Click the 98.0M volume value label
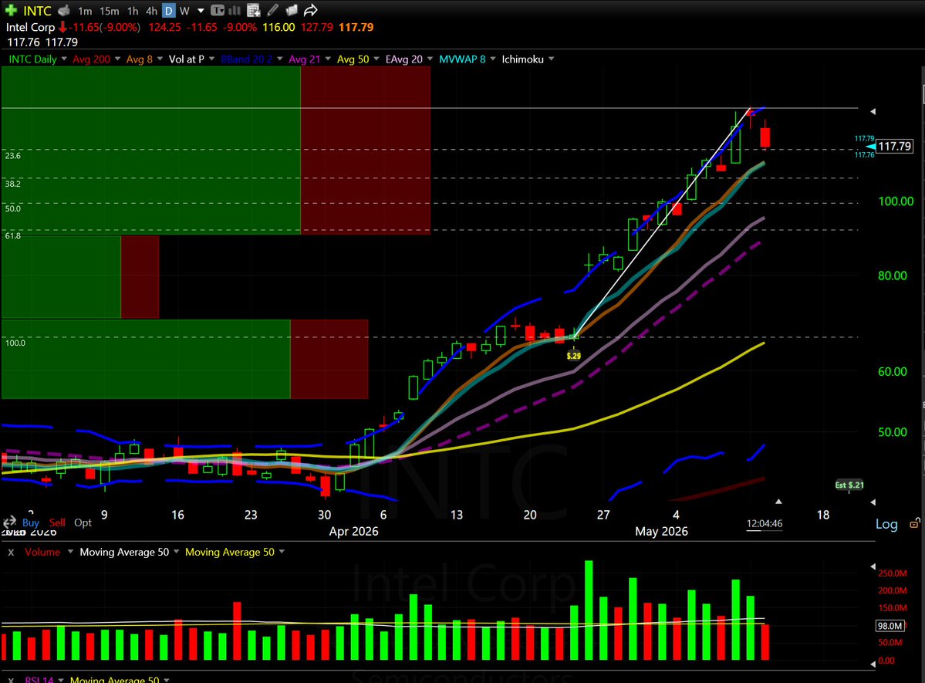The height and width of the screenshot is (683, 925). click(x=890, y=626)
